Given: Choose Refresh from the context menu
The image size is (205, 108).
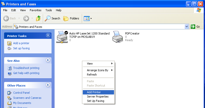Looking at the screenshot, I should 98,75.
